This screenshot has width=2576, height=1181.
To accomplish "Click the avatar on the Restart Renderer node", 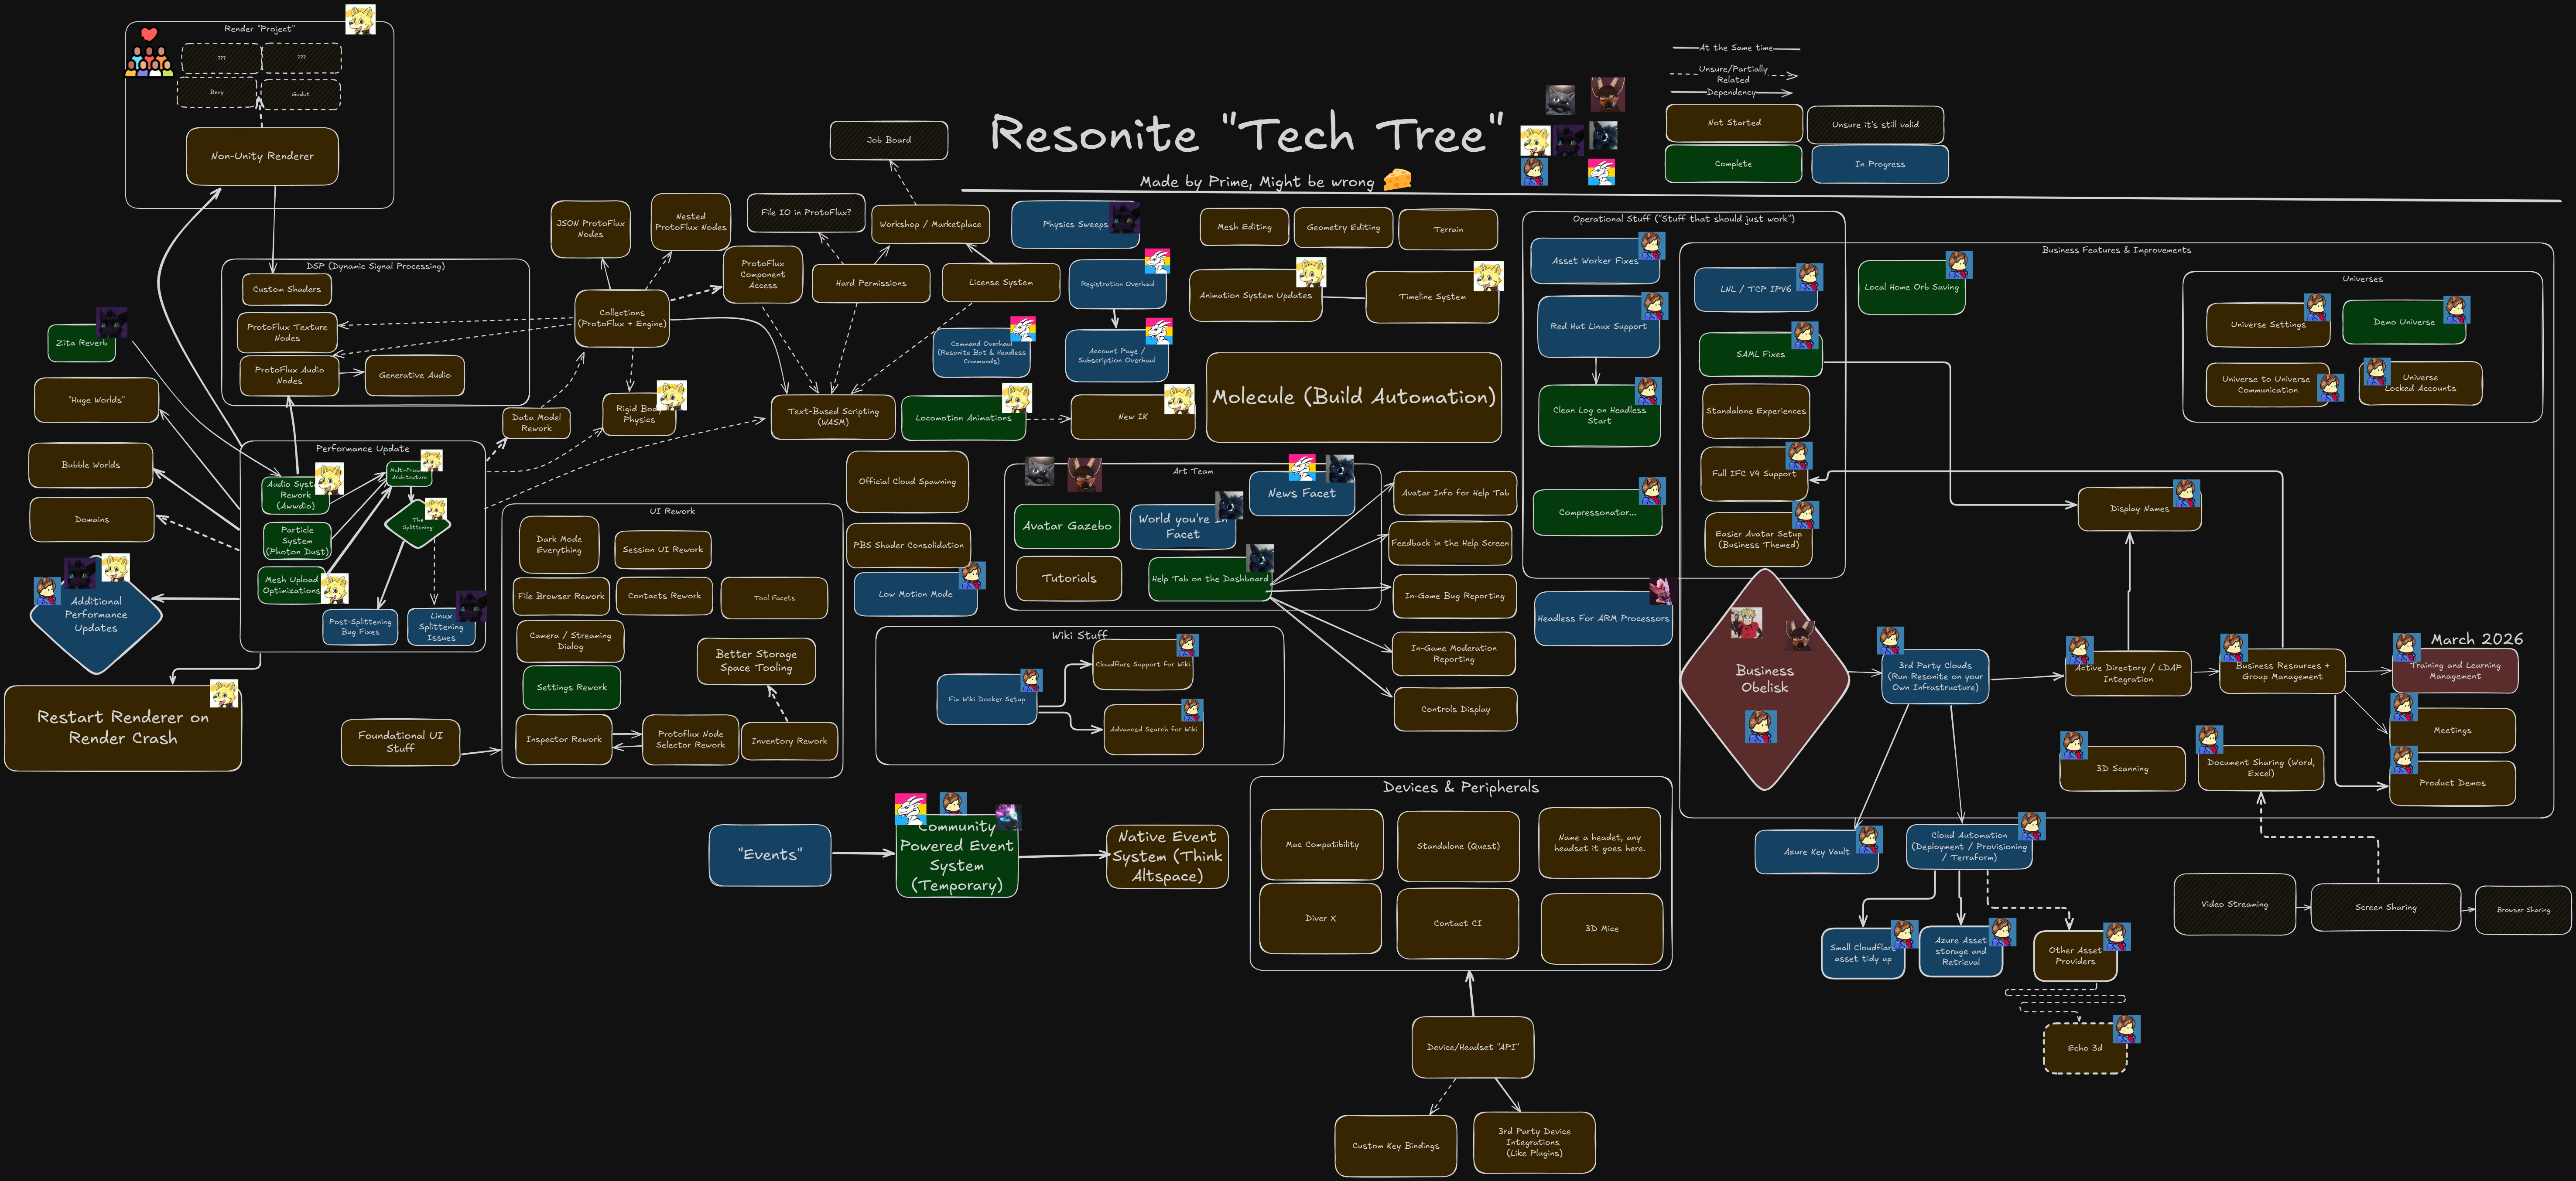I will pos(223,693).
